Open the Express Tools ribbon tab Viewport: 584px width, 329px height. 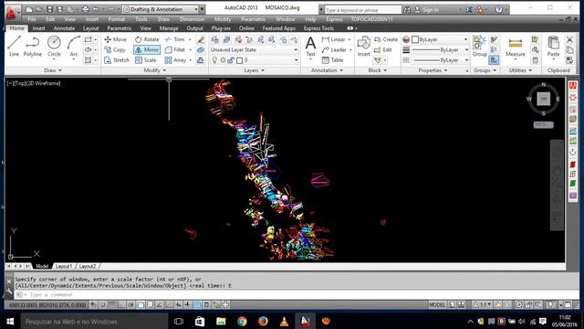point(318,28)
